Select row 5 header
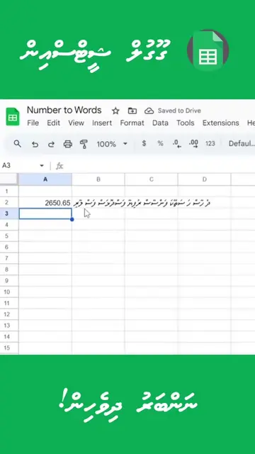The height and width of the screenshot is (454, 255). [x=9, y=236]
